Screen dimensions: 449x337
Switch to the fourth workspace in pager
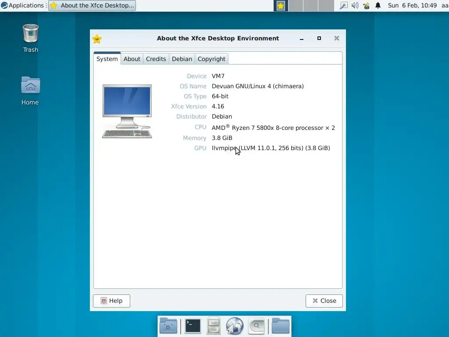pyautogui.click(x=326, y=6)
